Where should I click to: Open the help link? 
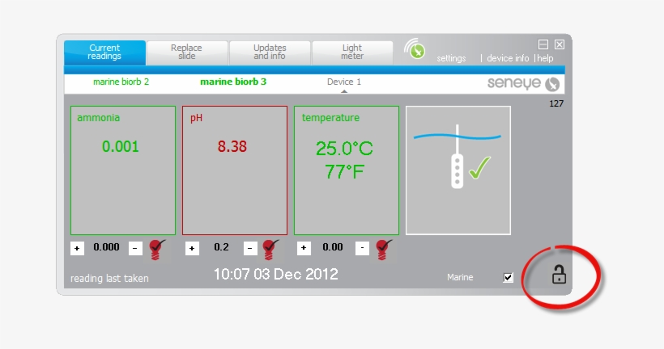point(546,58)
